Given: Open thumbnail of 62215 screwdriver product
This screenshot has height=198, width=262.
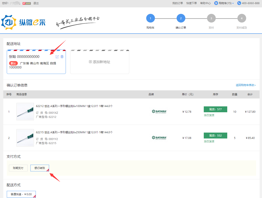Looking at the screenshot, I should [25, 138].
